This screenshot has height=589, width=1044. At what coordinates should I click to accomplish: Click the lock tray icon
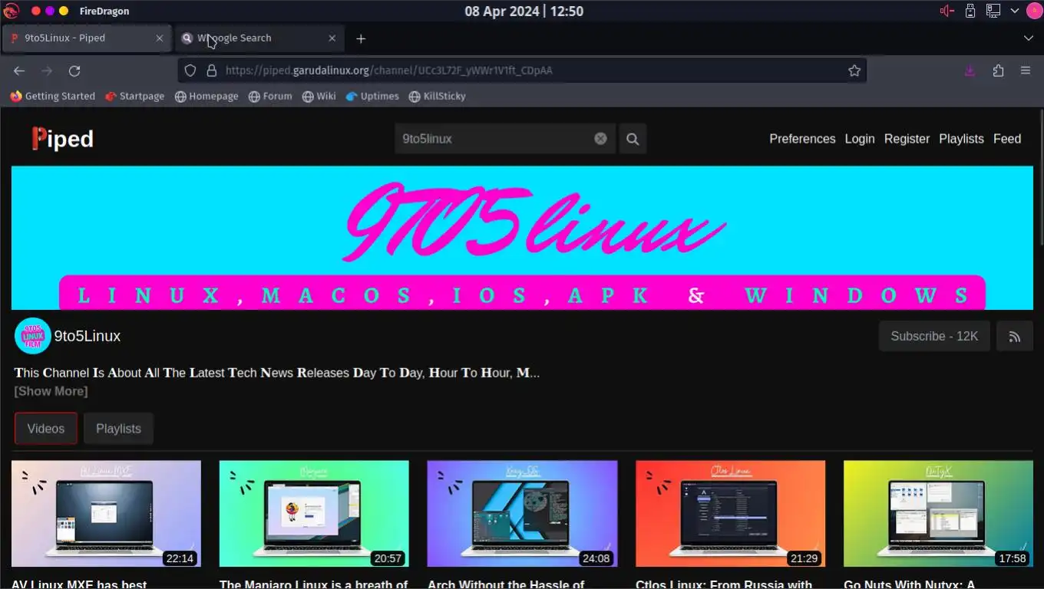coord(970,11)
